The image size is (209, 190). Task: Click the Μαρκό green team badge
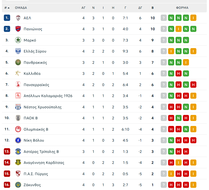pyautogui.click(x=18, y=40)
